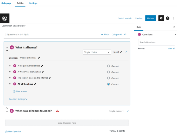Click drag handle for When was aThemes founded?
The image size is (177, 137).
[7, 111]
